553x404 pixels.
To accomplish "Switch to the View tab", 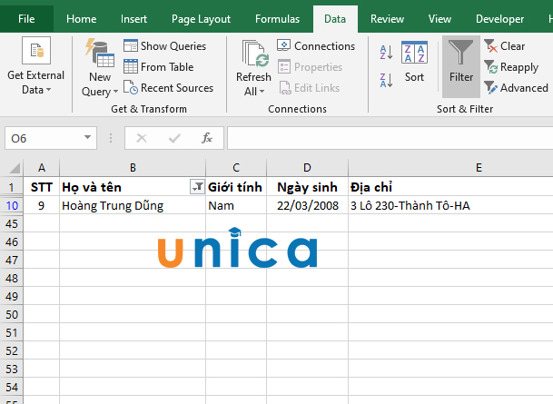I will point(439,19).
